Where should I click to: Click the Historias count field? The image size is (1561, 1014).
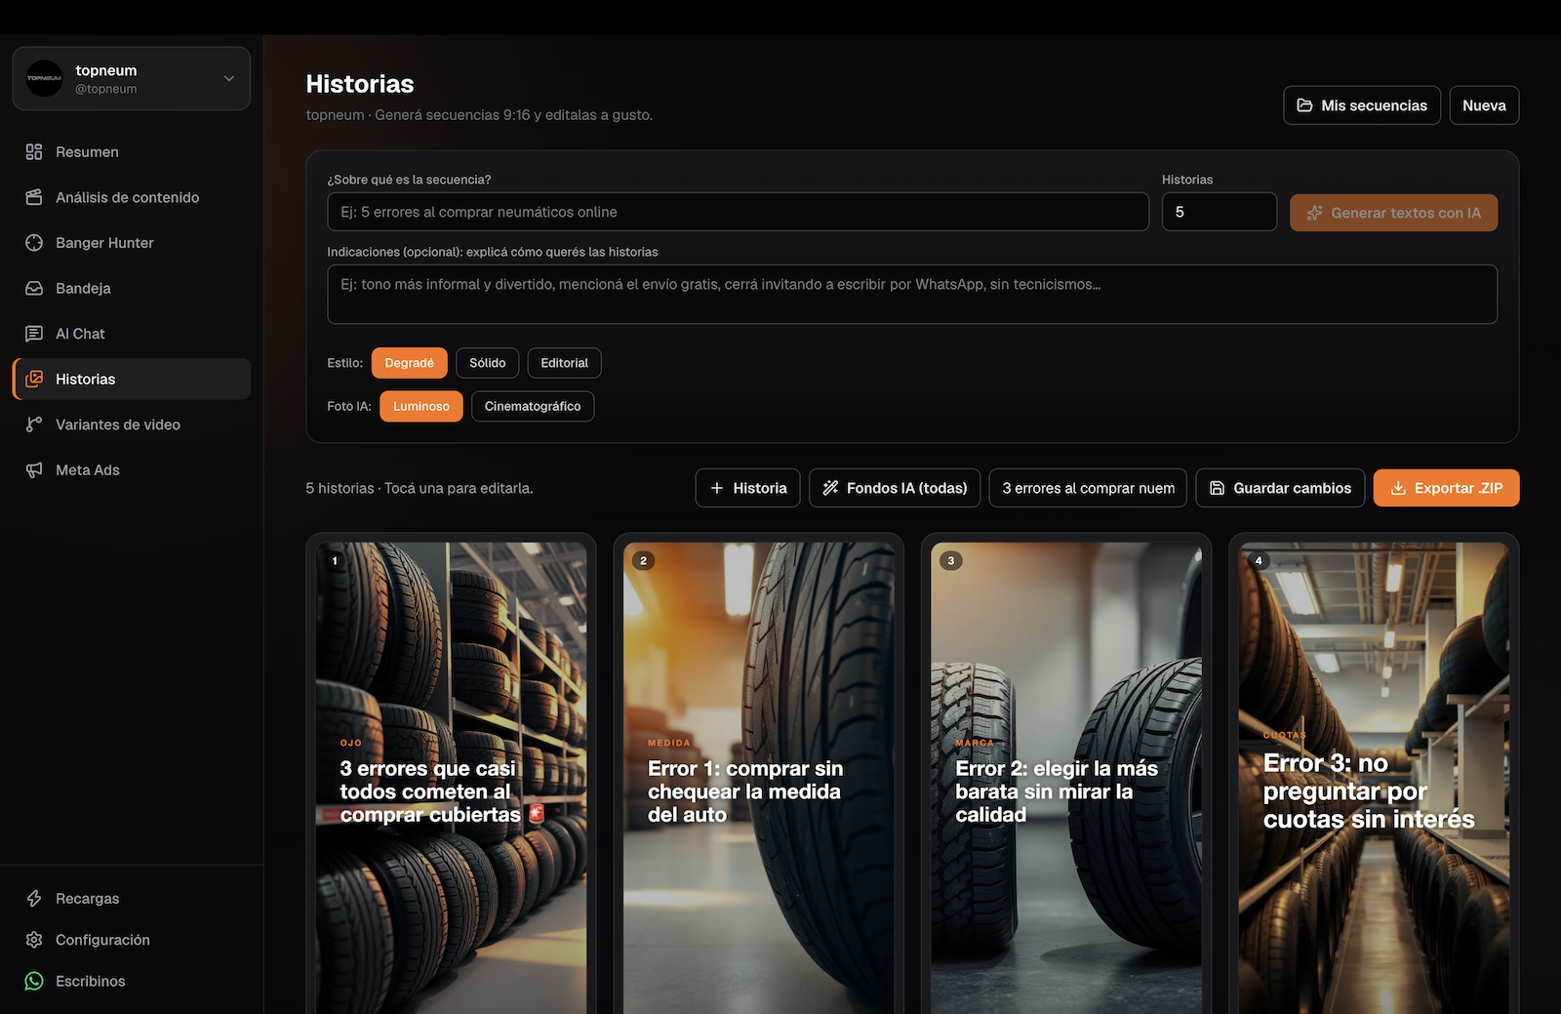point(1220,212)
